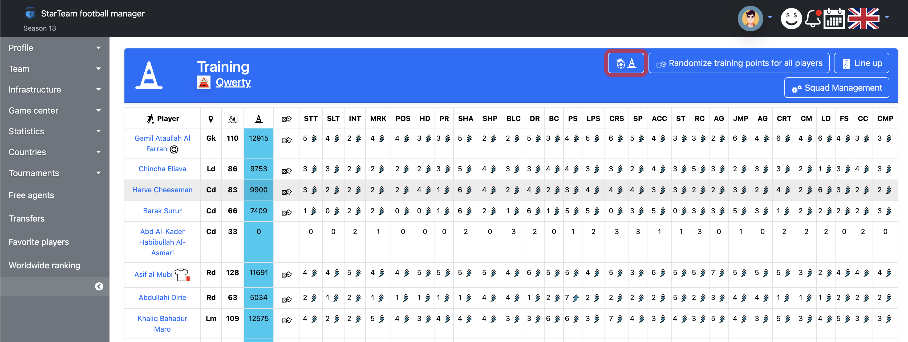Train CMP skill for Harve Cheeseman
This screenshot has height=342, width=908.
point(889,190)
